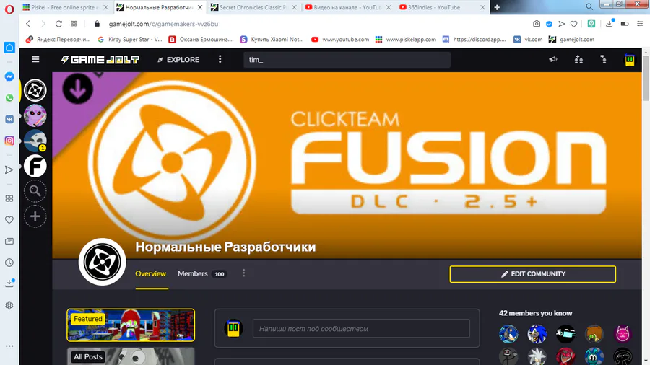
Task: Open Opera sidebar downloads icon
Action: pos(9,283)
